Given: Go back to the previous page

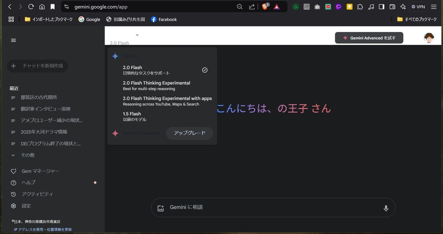Looking at the screenshot, I should click(10, 7).
